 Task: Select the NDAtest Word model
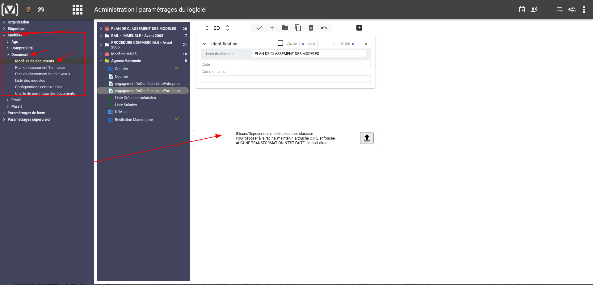(121, 112)
